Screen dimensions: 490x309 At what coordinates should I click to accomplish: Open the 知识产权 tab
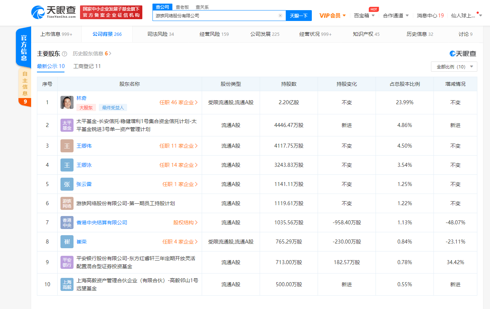[x=366, y=34]
